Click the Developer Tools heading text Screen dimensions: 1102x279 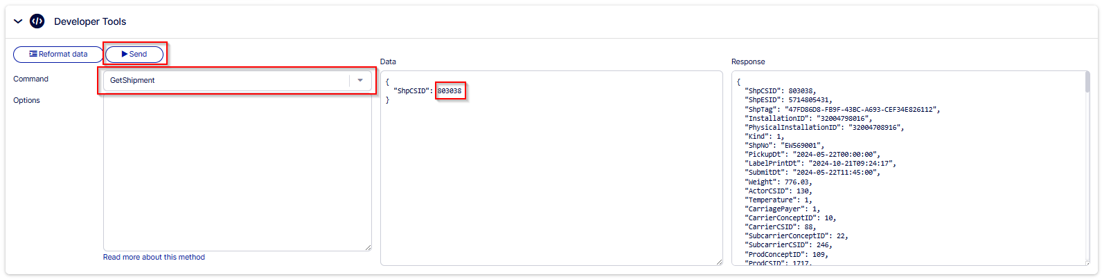coord(90,21)
